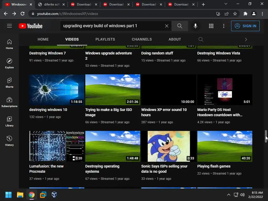Show more channel tabs with right chevron
Image resolution: width=268 pixels, height=201 pixels.
tap(246, 40)
